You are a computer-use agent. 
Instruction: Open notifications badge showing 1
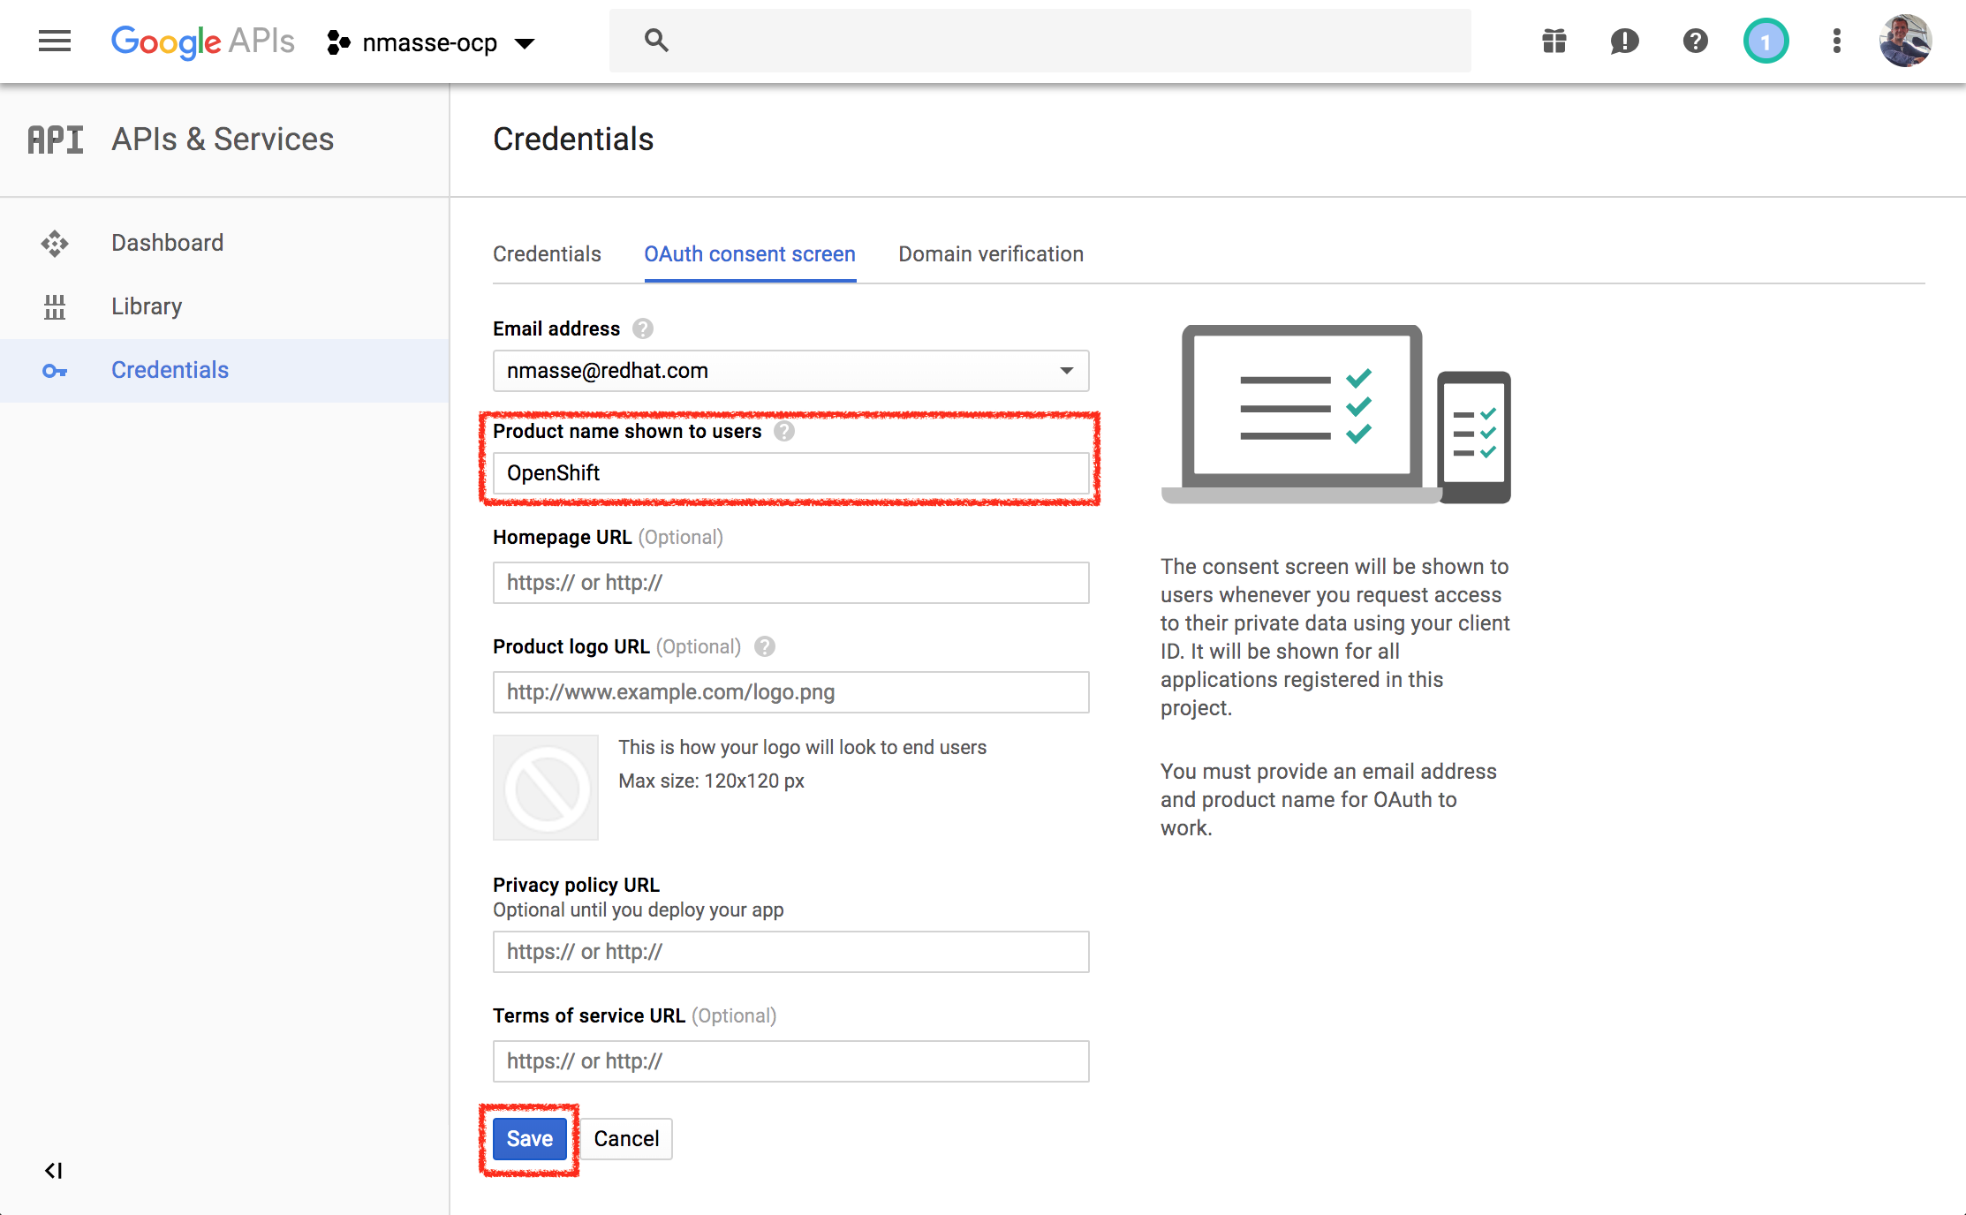pyautogui.click(x=1766, y=41)
